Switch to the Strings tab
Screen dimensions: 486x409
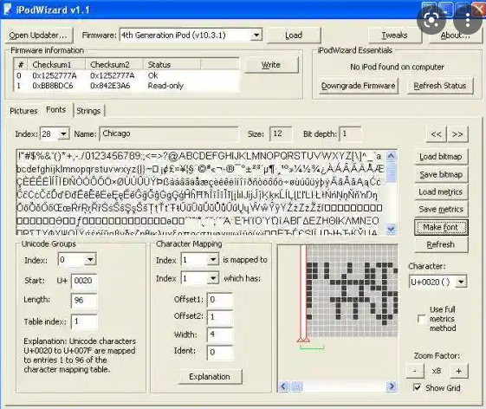tap(88, 111)
